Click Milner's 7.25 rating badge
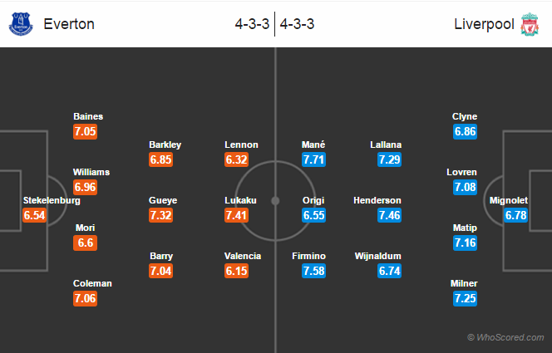The image size is (552, 353). click(465, 298)
